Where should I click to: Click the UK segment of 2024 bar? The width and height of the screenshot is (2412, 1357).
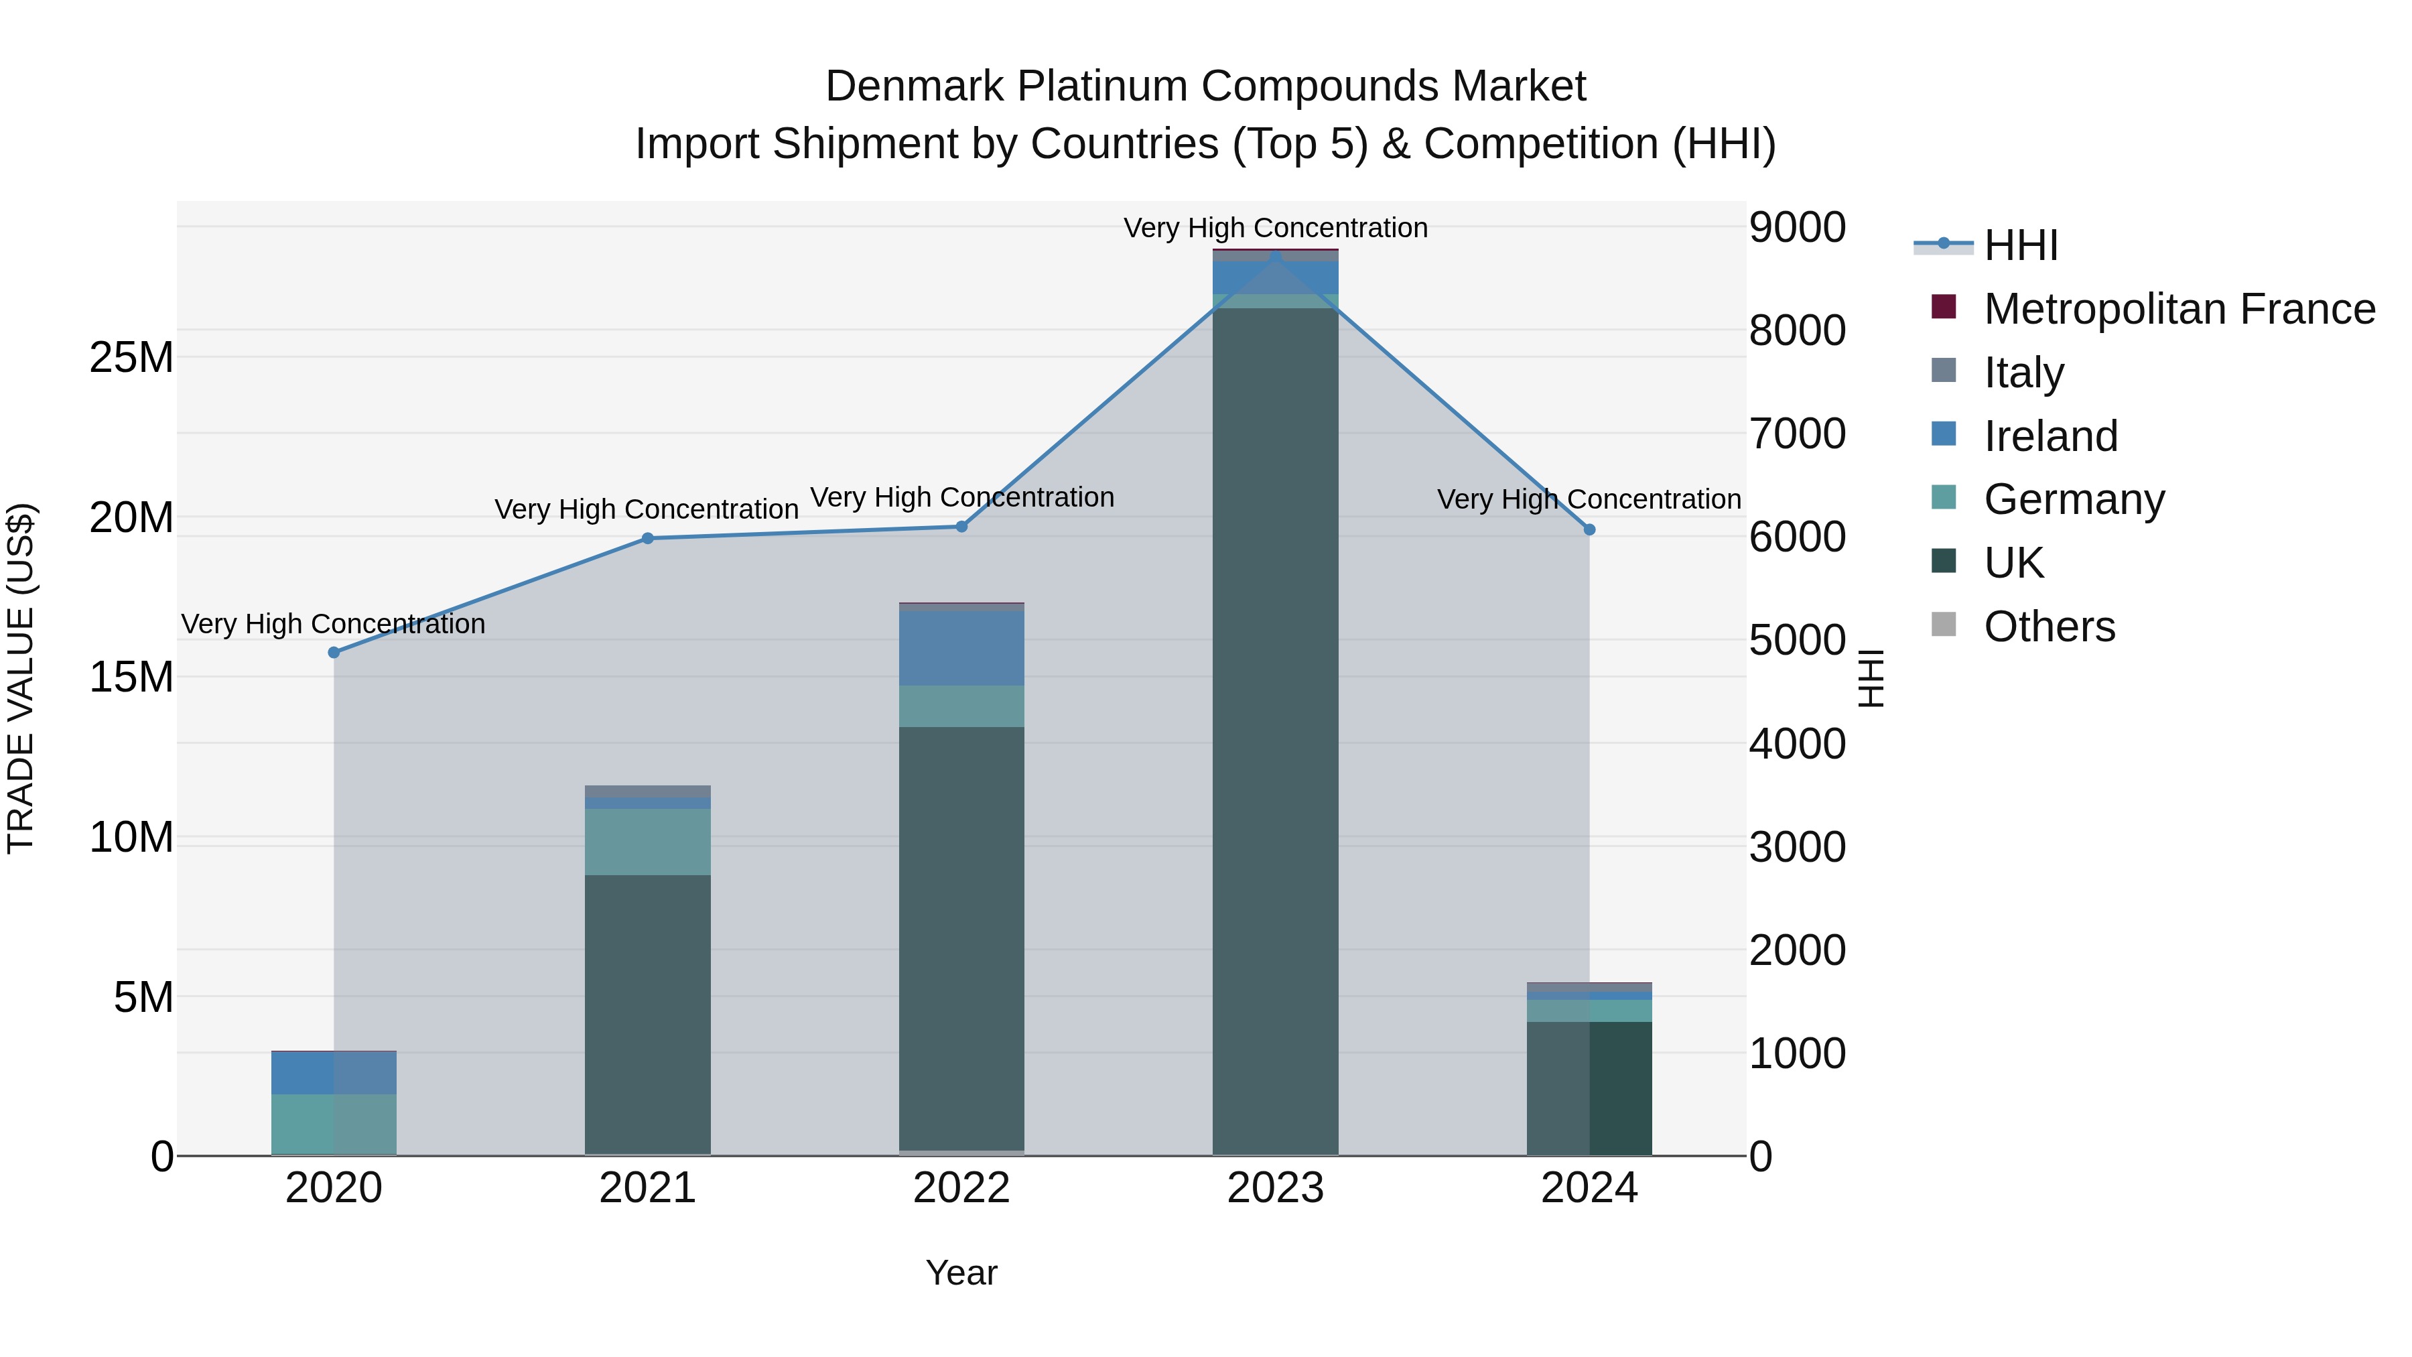(1589, 1088)
